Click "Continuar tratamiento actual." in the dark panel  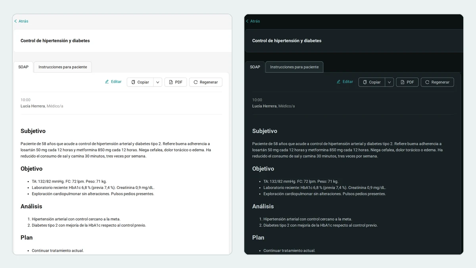(289, 251)
